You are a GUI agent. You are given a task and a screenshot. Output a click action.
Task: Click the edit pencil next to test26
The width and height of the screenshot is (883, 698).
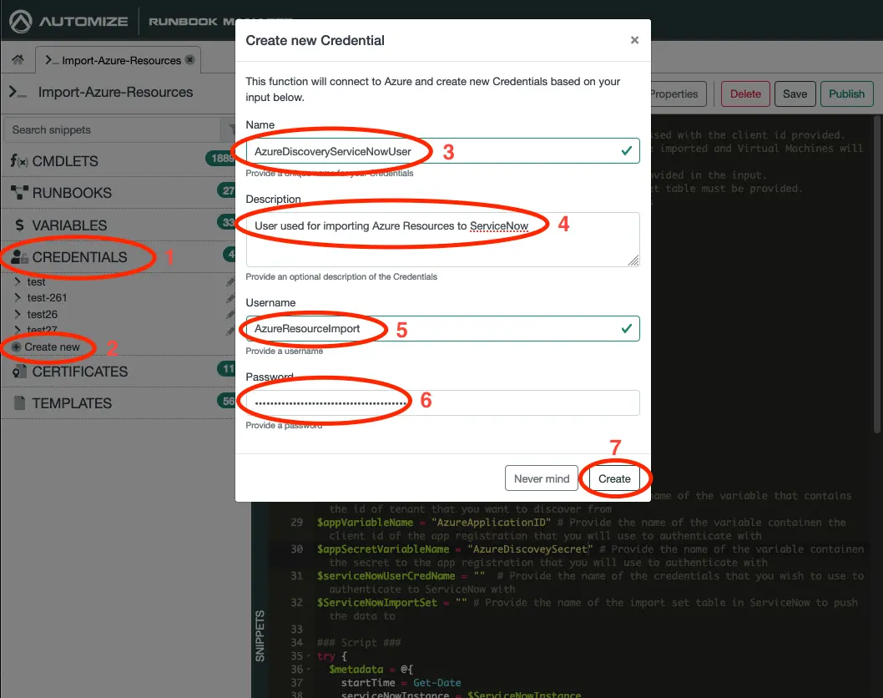[230, 315]
